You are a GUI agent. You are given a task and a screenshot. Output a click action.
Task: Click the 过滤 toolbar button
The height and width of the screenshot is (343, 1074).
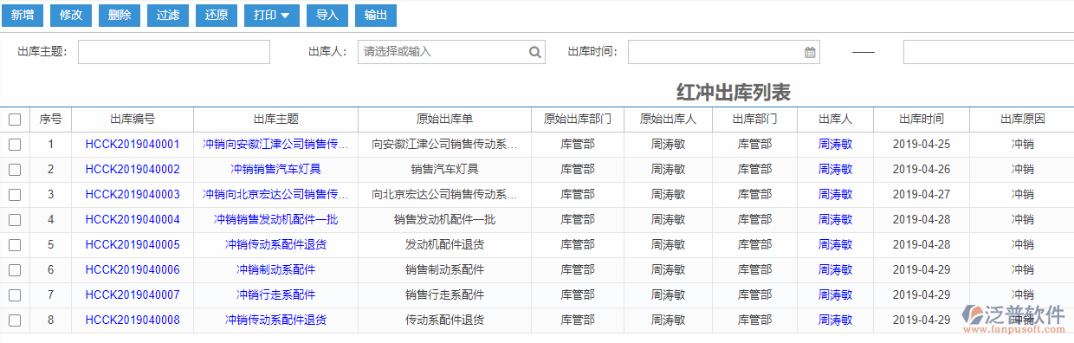pyautogui.click(x=168, y=15)
